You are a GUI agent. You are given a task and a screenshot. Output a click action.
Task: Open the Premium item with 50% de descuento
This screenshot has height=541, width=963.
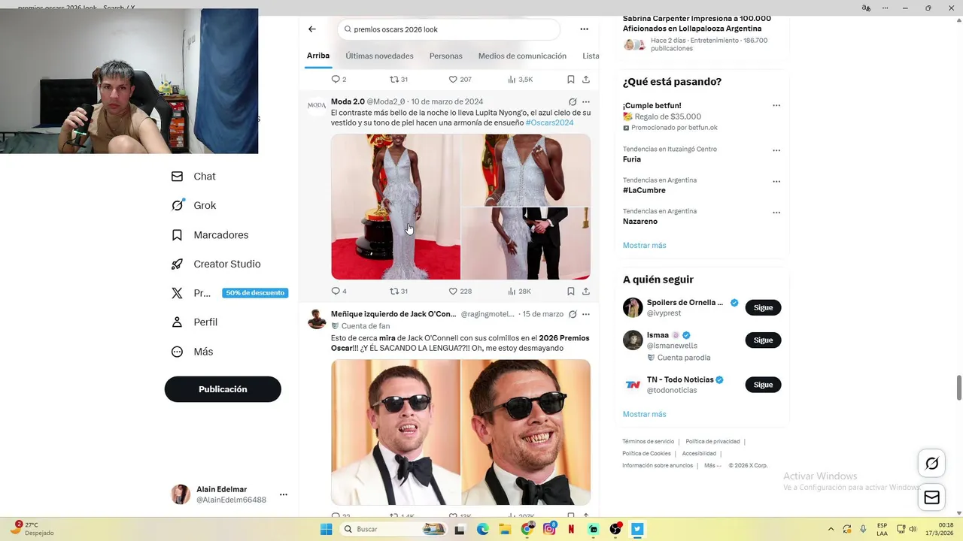pyautogui.click(x=229, y=293)
